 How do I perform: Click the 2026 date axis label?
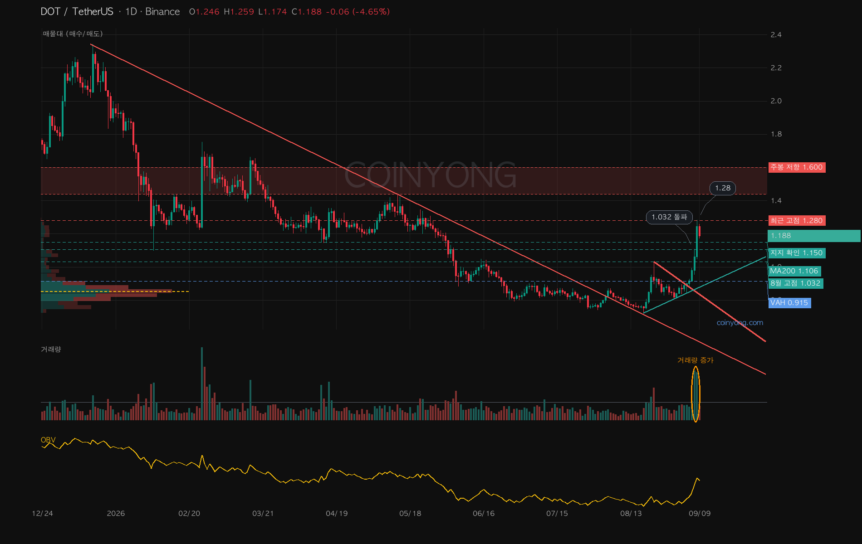[116, 513]
